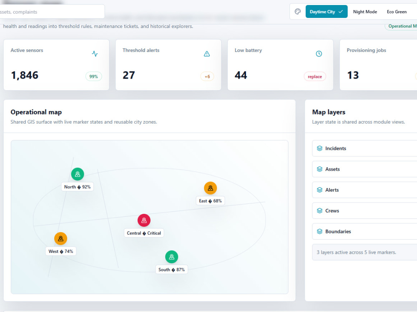Image resolution: width=417 pixels, height=312 pixels.
Task: Toggle the Incidents map layer
Action: [x=364, y=149]
